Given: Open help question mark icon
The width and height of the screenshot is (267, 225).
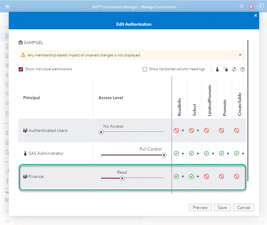Looking at the screenshot, I should coord(243,69).
